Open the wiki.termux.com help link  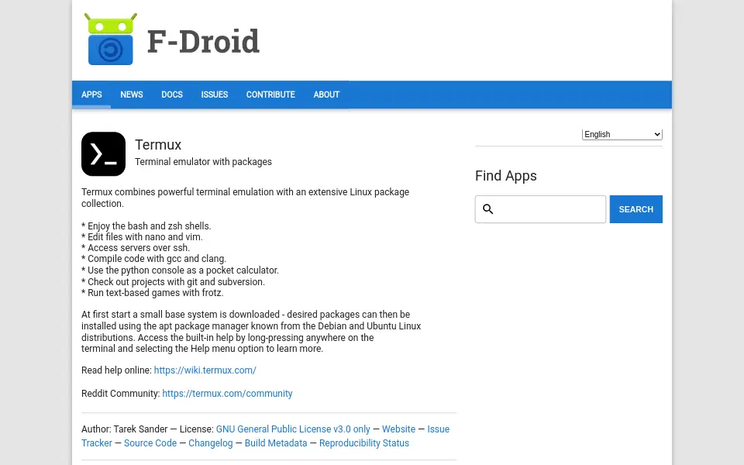click(x=205, y=370)
